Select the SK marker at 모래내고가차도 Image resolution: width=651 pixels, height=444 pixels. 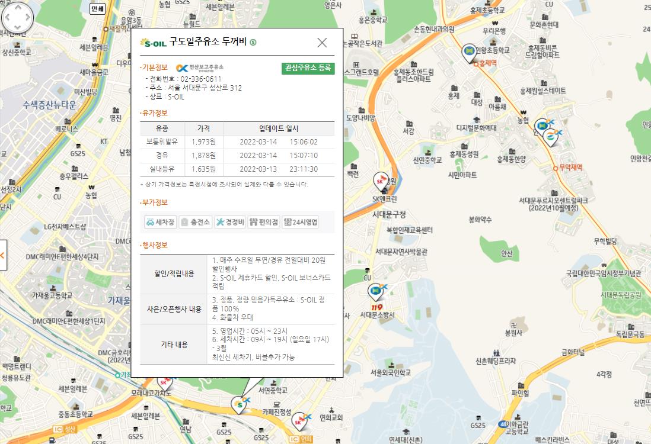pyautogui.click(x=164, y=382)
